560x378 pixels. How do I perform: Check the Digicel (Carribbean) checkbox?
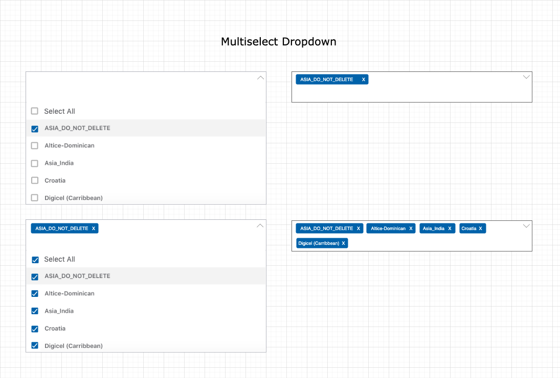coord(35,345)
